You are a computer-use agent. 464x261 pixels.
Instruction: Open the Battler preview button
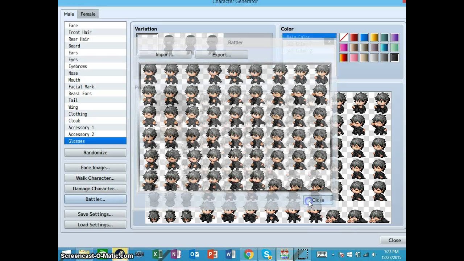95,199
